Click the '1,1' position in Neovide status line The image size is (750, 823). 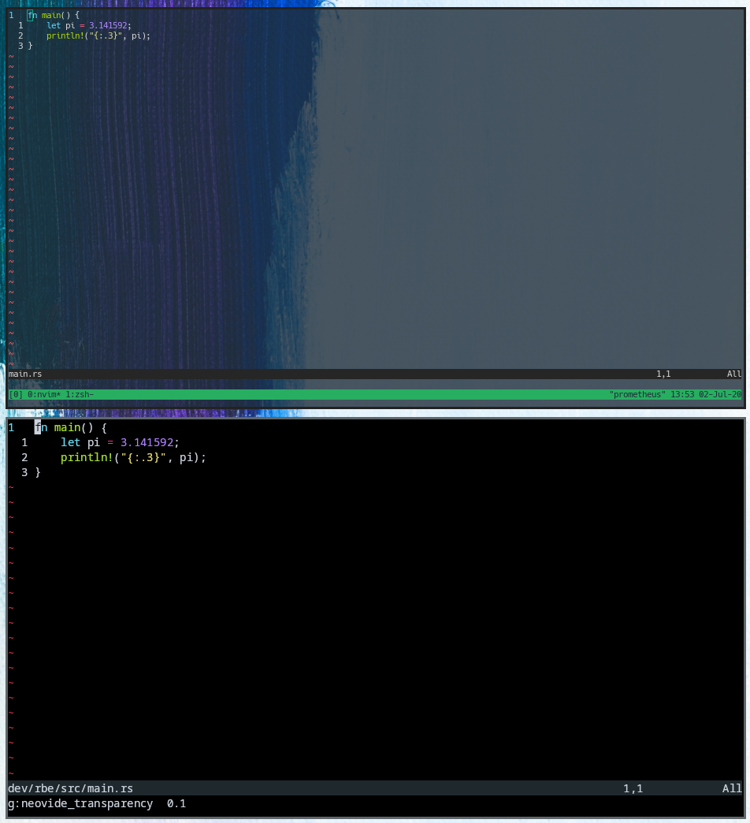633,788
